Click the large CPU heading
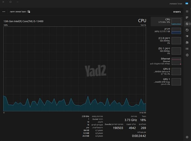The image size is (191, 141). tap(142, 21)
